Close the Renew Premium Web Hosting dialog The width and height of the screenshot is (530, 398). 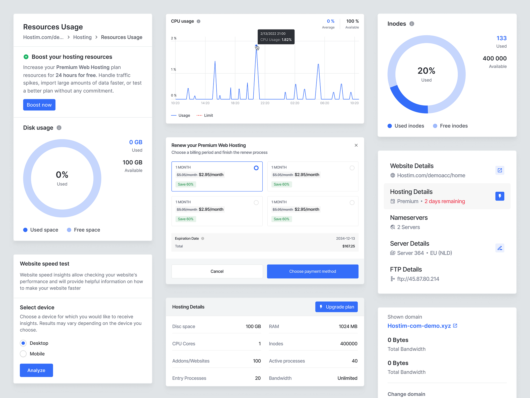pyautogui.click(x=356, y=145)
